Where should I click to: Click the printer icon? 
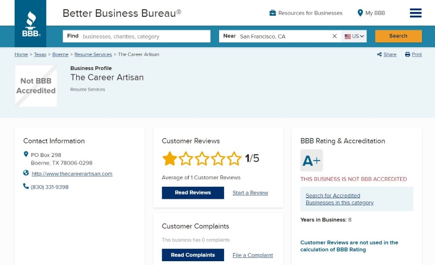point(407,54)
